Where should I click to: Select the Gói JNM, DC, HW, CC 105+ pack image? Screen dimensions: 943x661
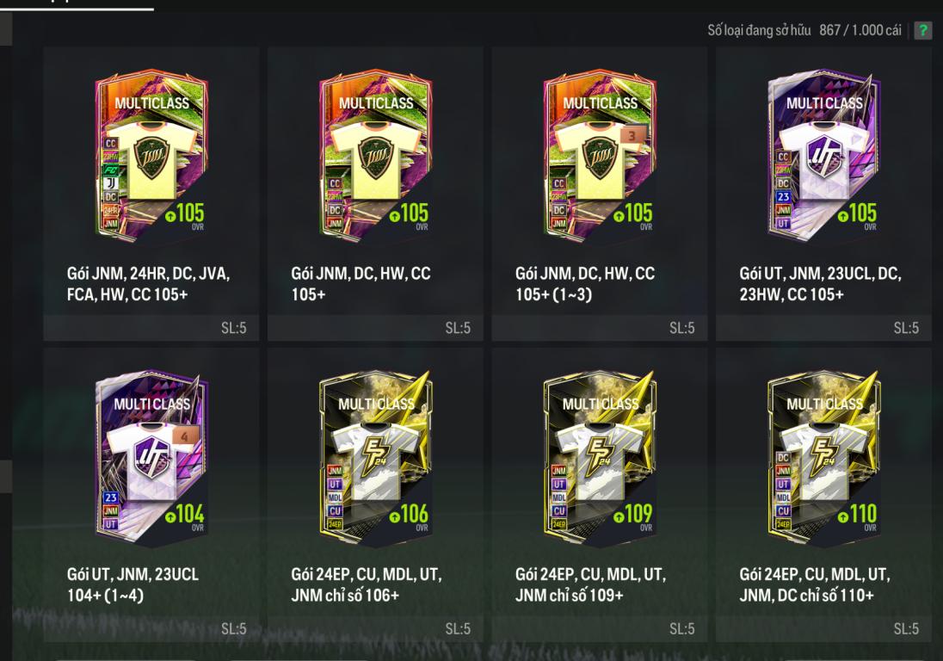(375, 156)
